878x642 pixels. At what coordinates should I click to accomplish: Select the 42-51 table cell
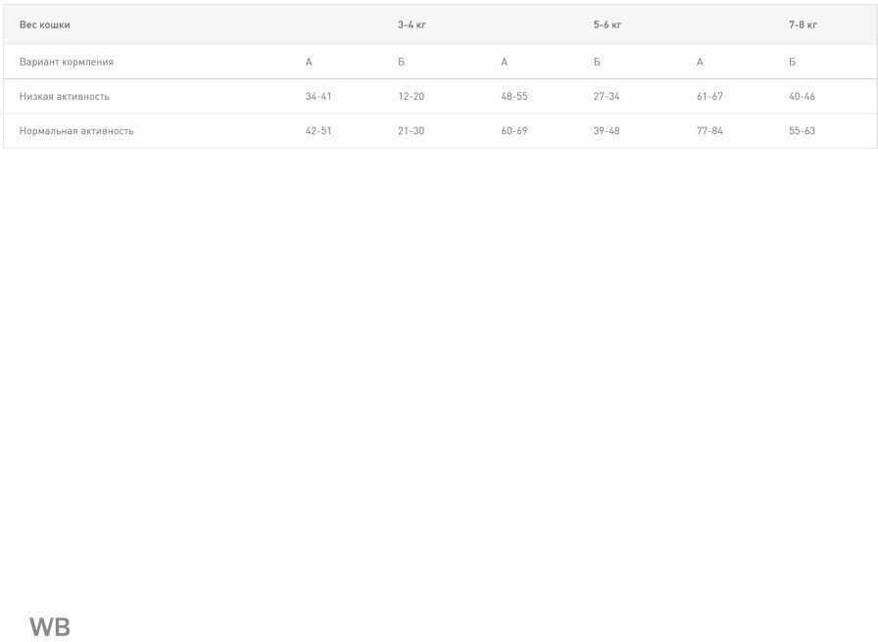click(318, 131)
